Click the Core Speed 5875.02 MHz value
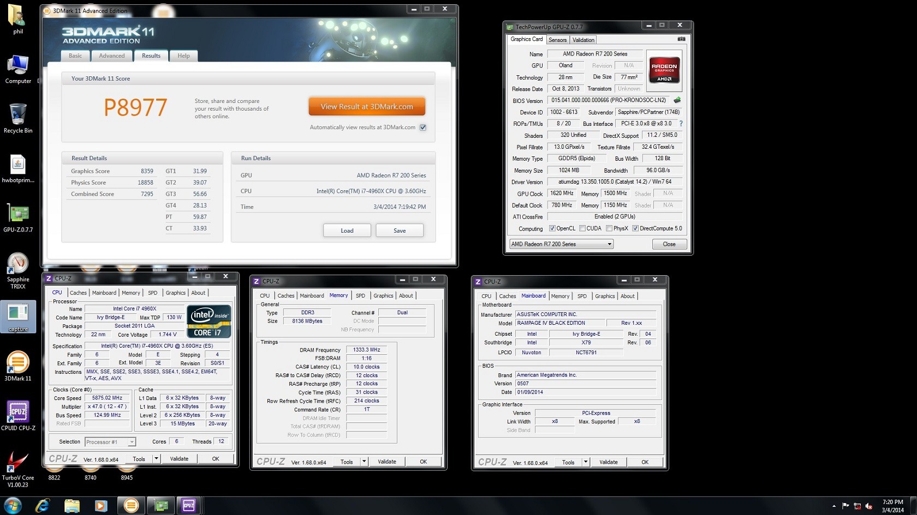 click(107, 398)
